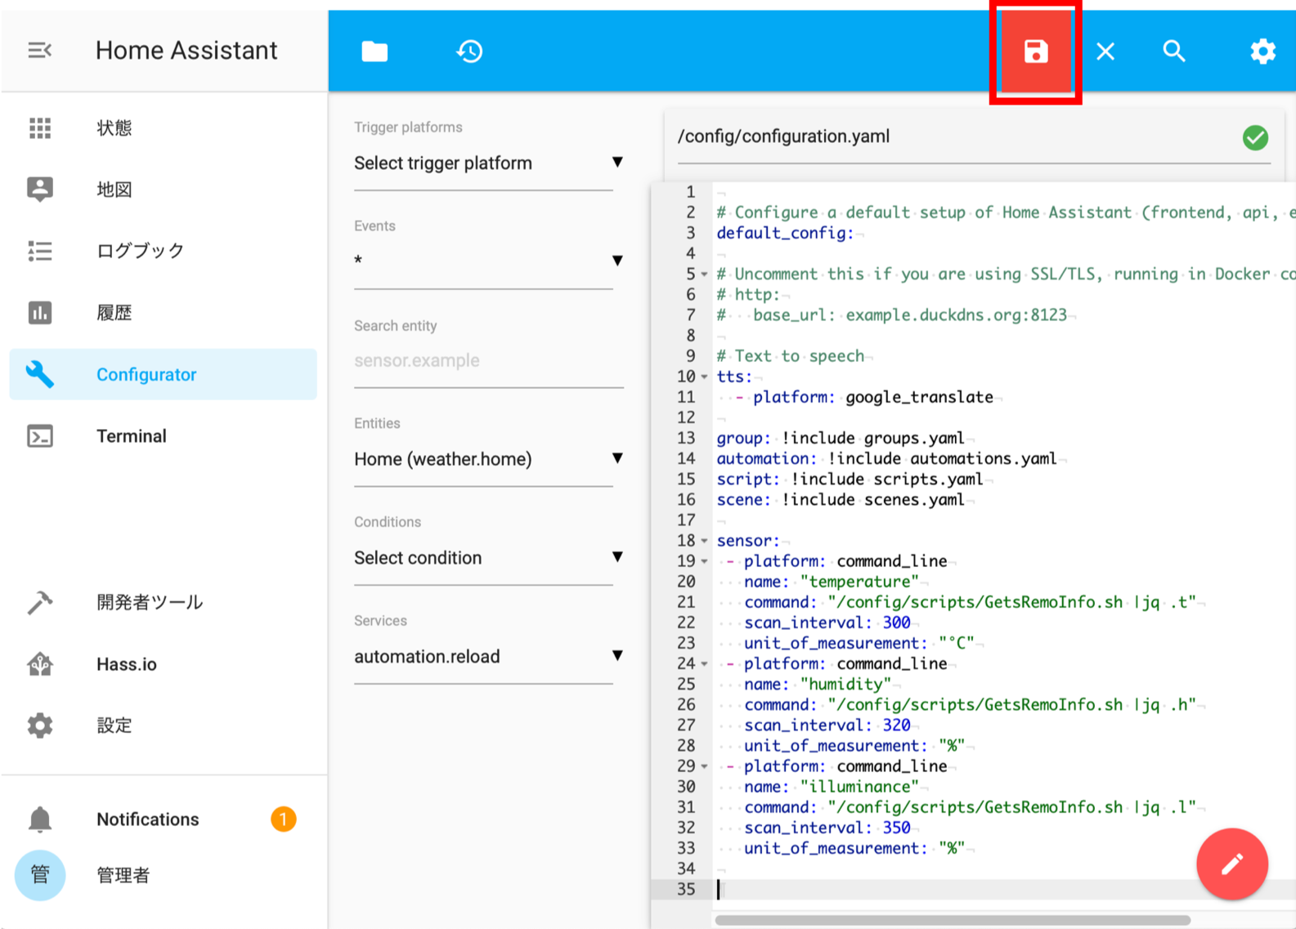The image size is (1296, 929).
Task: Click the scene: !include scenes.yaml line
Action: [x=841, y=499]
